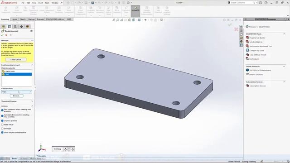Open the SOLIDWORKS Resources home tab
Screen dimensions: 290x163
click(241, 27)
